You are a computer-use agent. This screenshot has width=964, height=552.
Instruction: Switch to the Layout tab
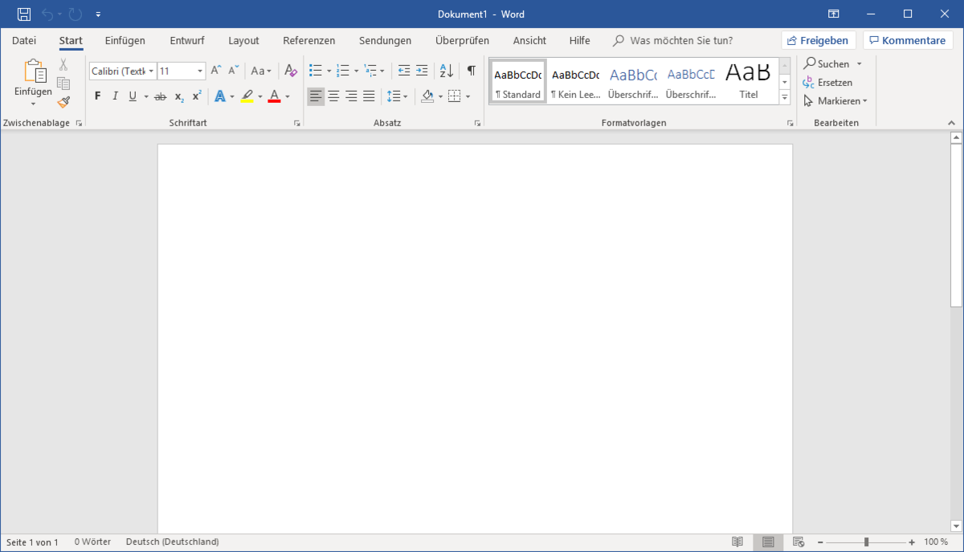pyautogui.click(x=243, y=40)
